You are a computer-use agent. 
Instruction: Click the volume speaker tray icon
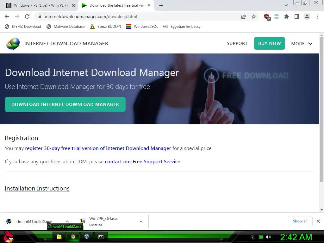coord(269,237)
